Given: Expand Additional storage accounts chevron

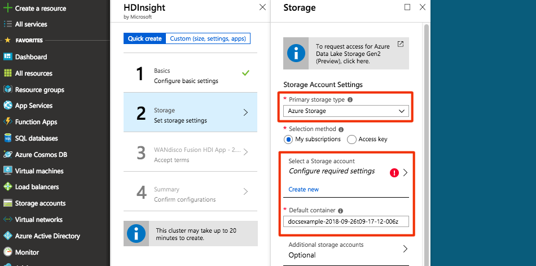Looking at the screenshot, I should tap(406, 249).
